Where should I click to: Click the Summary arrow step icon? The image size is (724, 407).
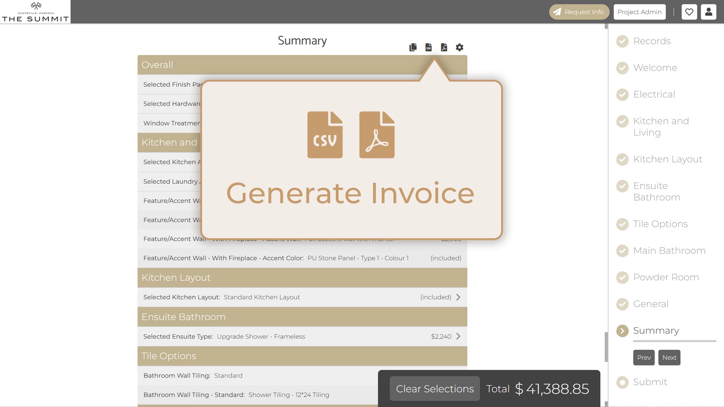(x=622, y=331)
